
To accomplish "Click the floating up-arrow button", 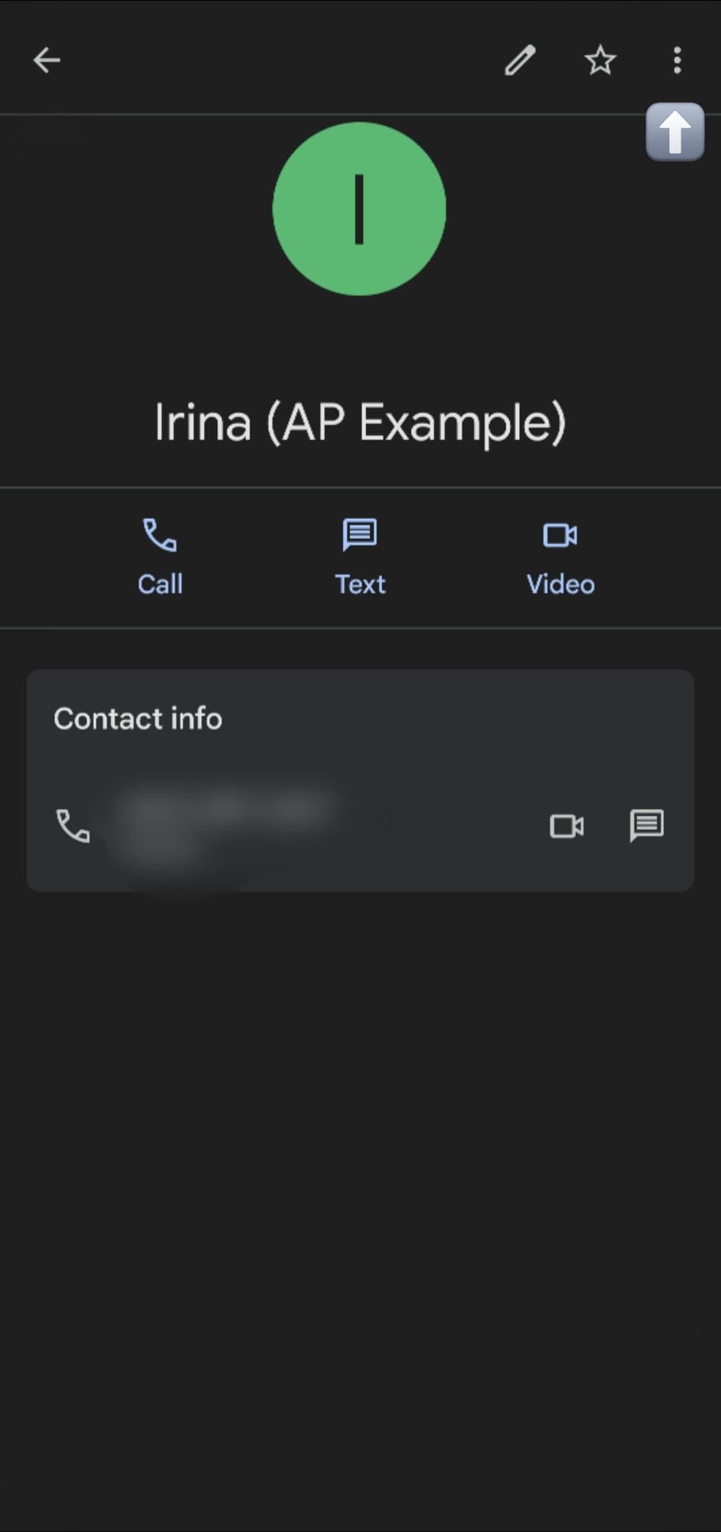I will tap(675, 132).
